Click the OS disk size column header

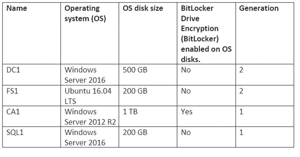point(143,8)
